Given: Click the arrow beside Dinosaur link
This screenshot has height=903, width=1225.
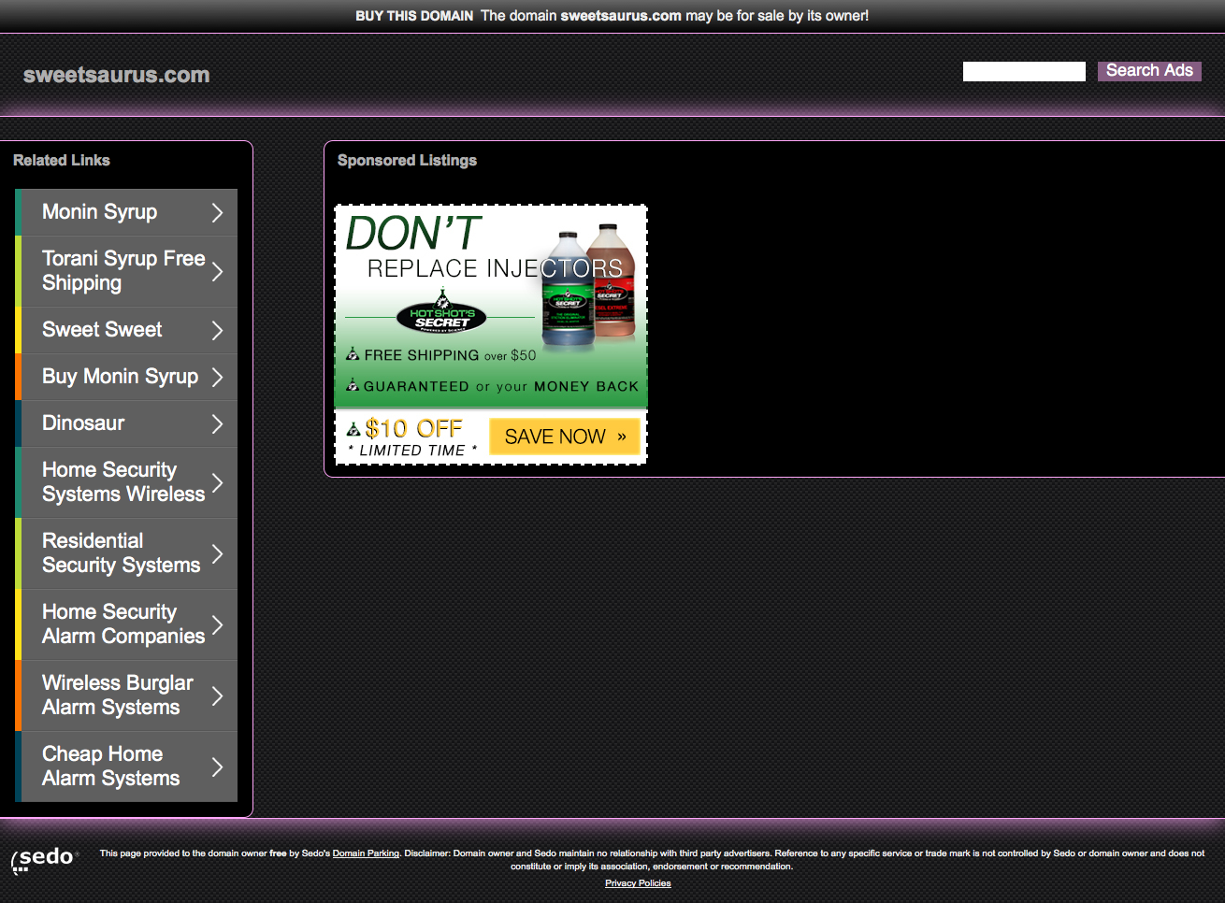Looking at the screenshot, I should pyautogui.click(x=217, y=423).
